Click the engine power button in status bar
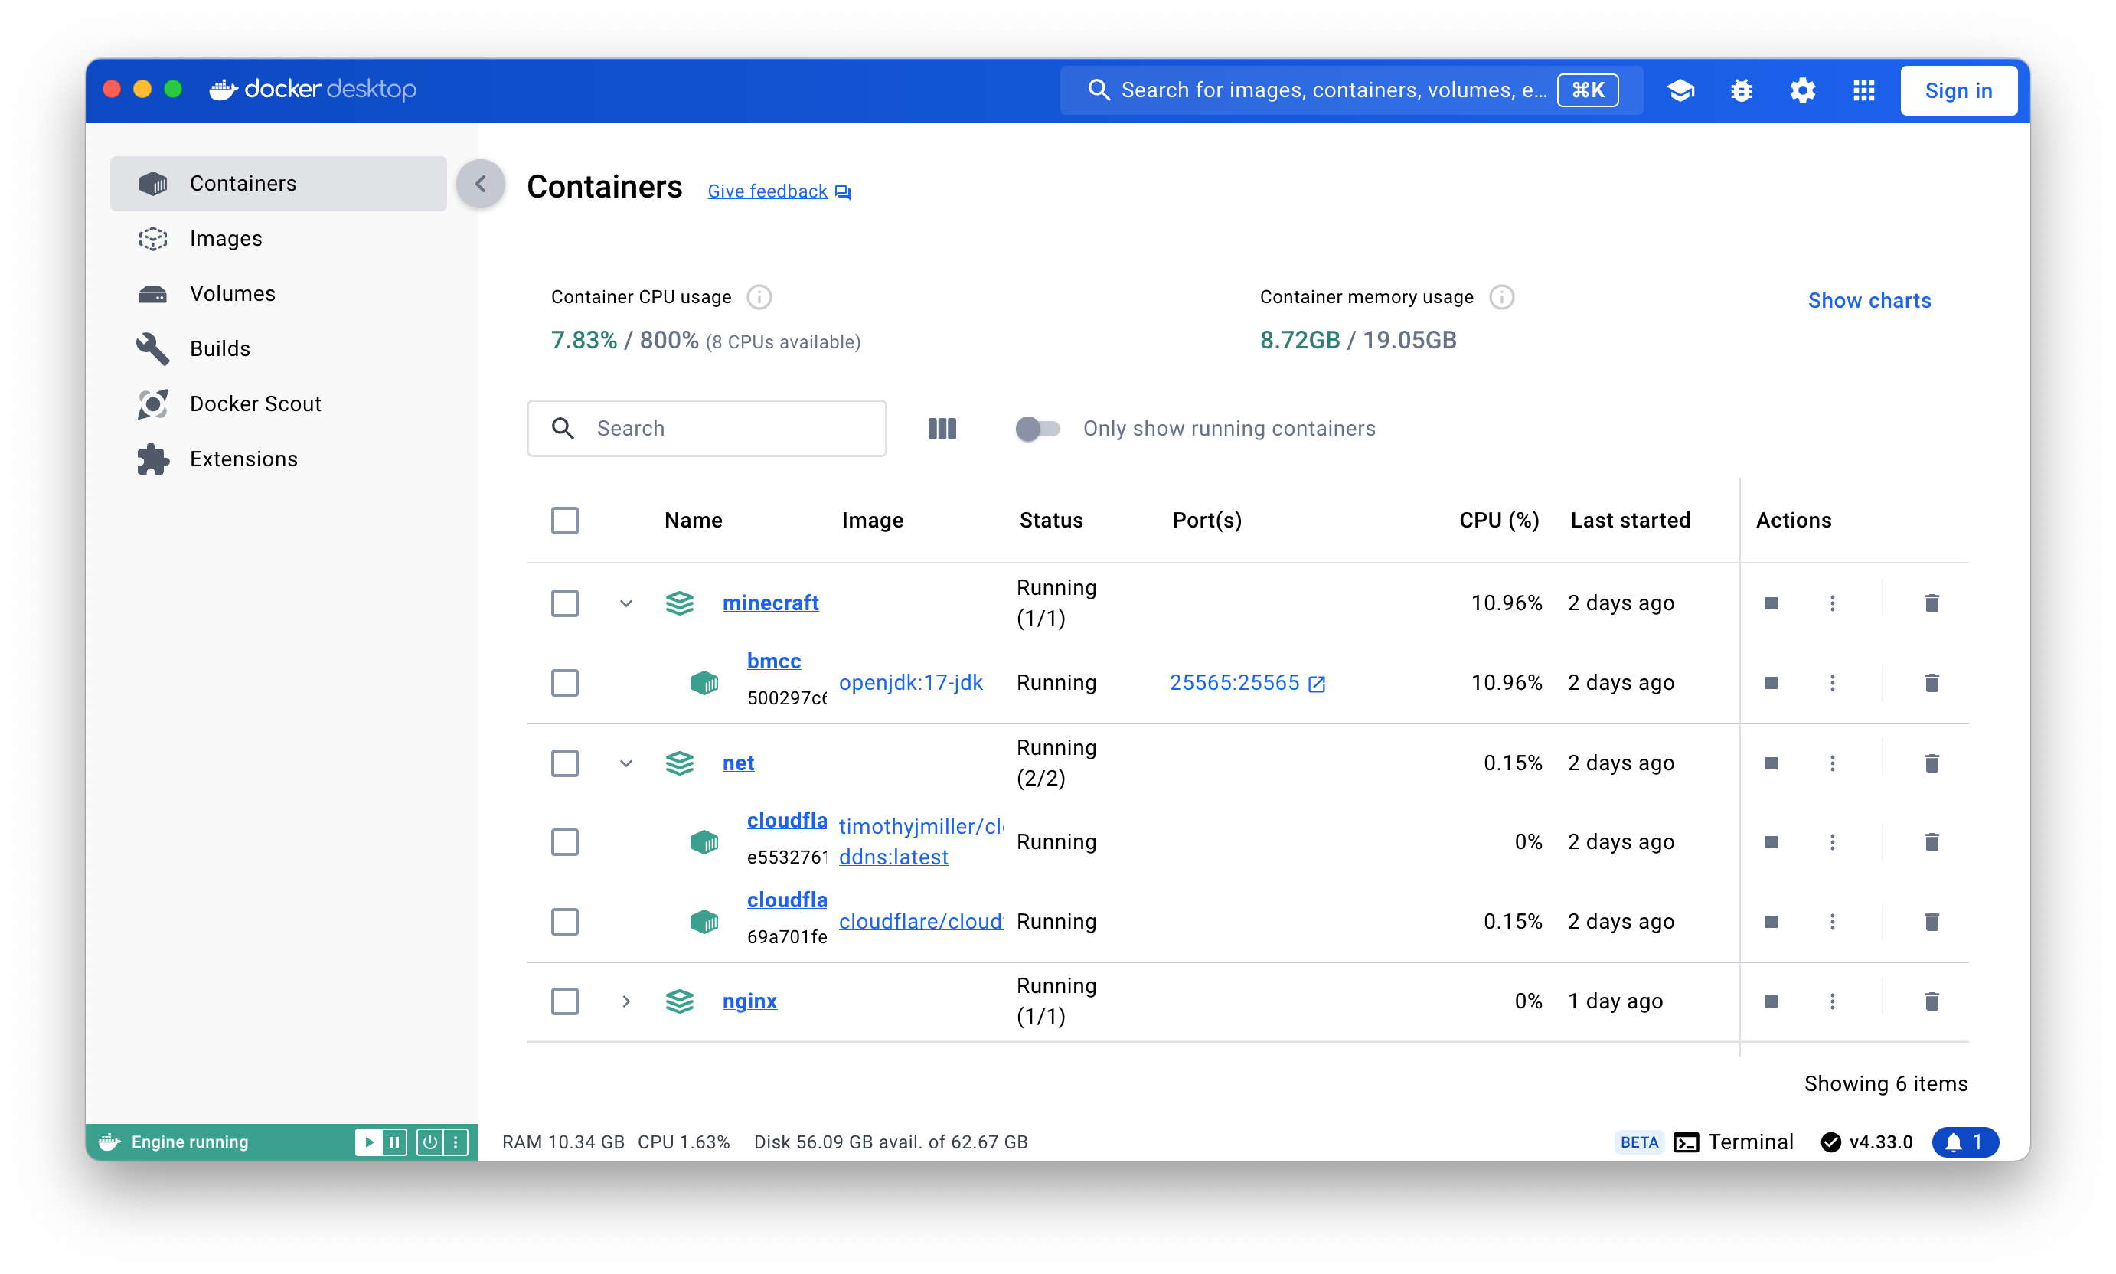2116x1274 pixels. 430,1142
